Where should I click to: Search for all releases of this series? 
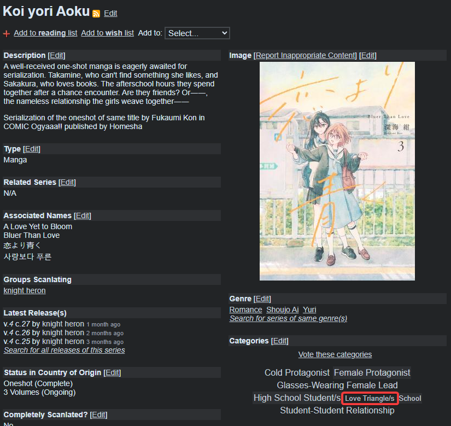click(x=65, y=350)
